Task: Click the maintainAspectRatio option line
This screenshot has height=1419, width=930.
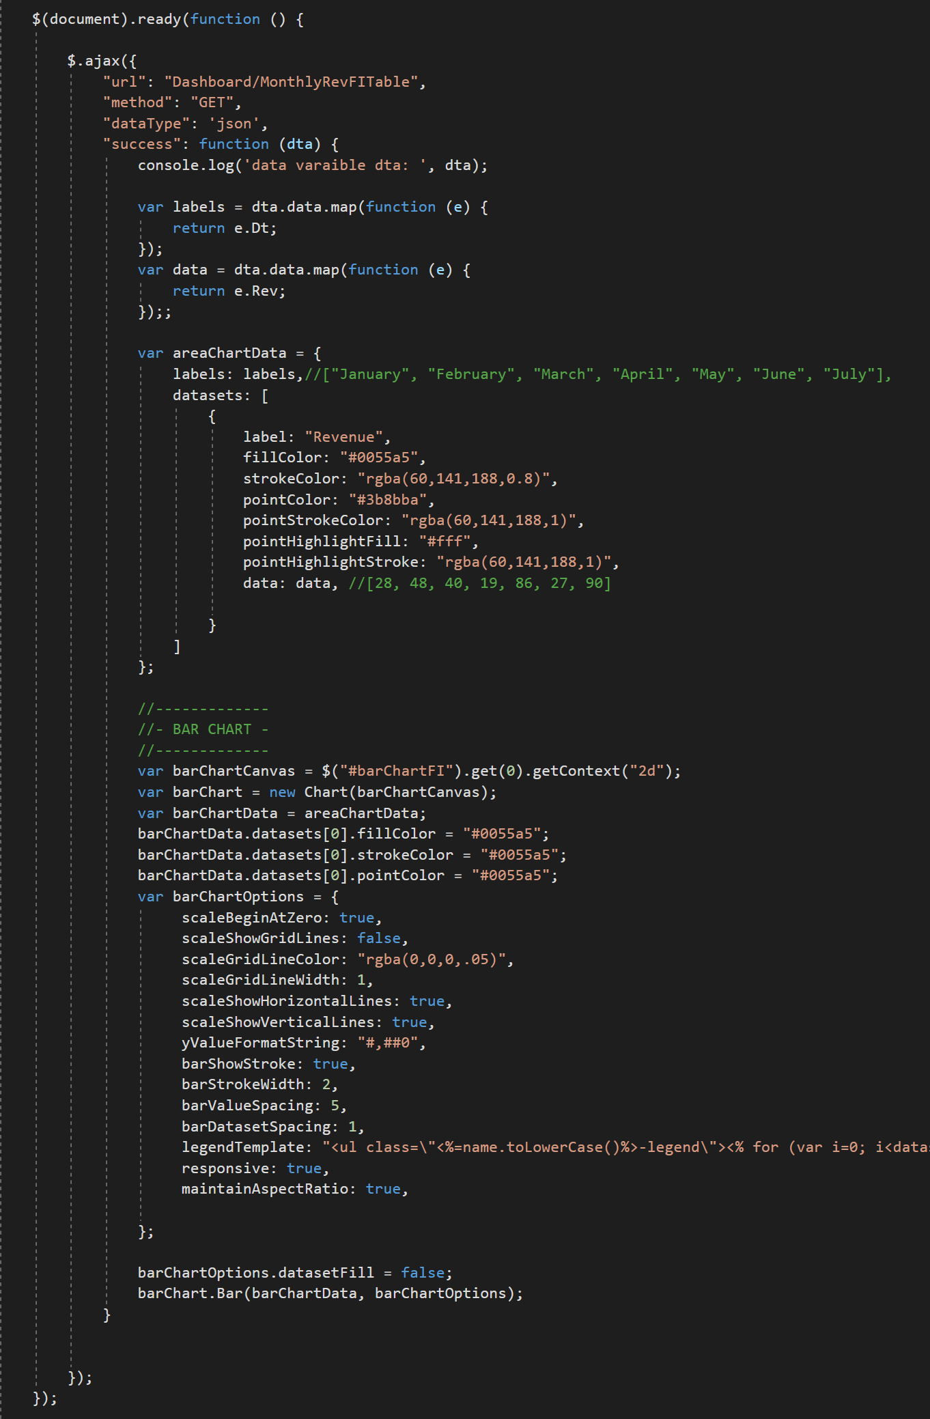Action: tap(295, 1189)
